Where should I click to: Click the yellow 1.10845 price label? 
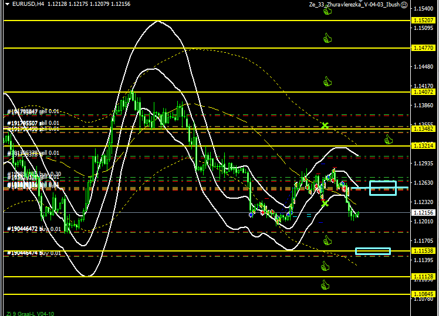[x=424, y=294]
